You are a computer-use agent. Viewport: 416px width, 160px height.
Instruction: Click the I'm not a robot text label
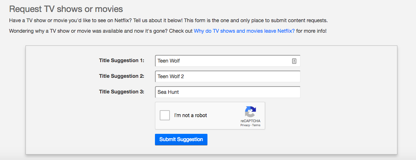click(x=190, y=115)
